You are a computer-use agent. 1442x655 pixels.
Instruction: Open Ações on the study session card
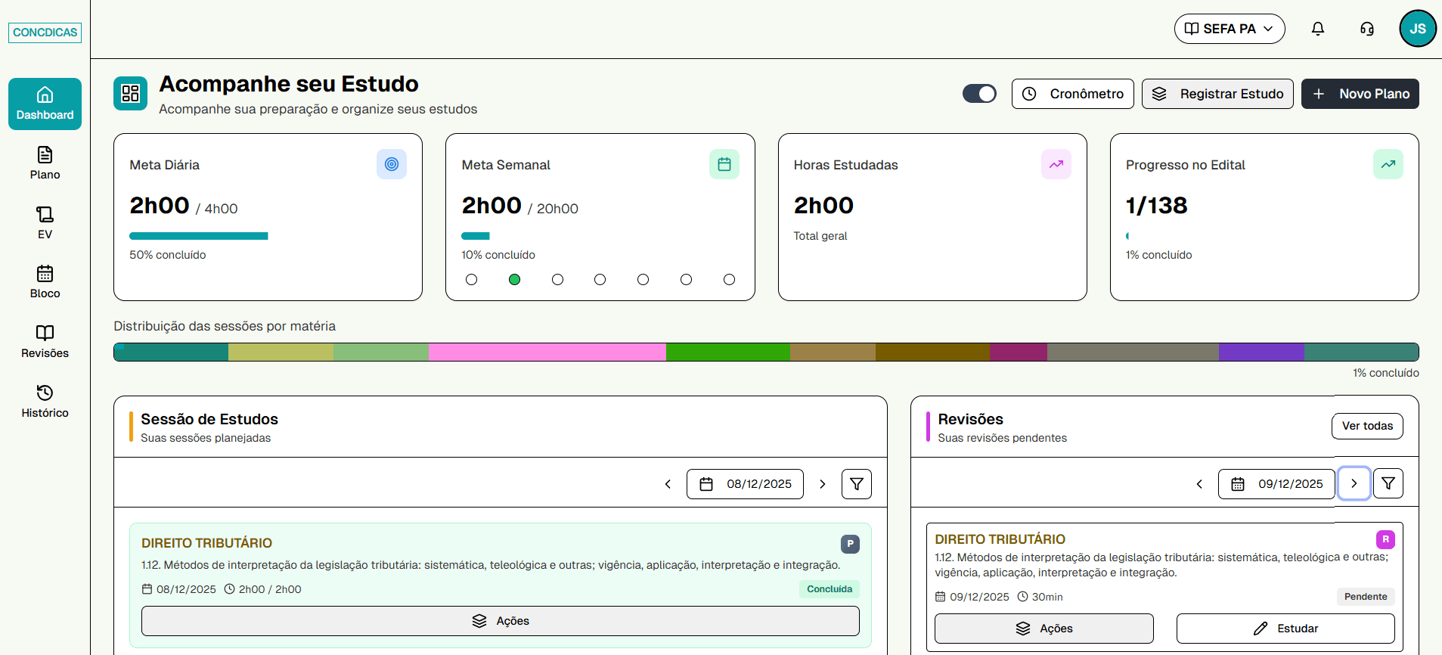[501, 621]
